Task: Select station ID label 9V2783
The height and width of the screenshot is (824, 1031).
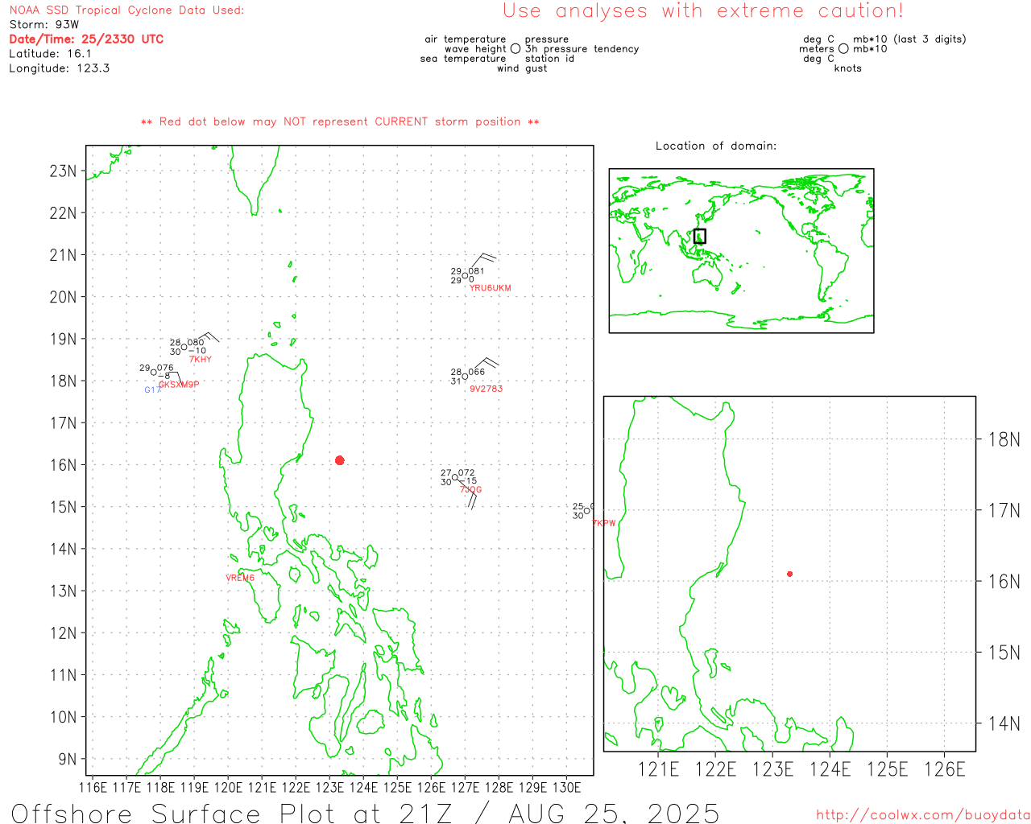Action: [x=487, y=389]
